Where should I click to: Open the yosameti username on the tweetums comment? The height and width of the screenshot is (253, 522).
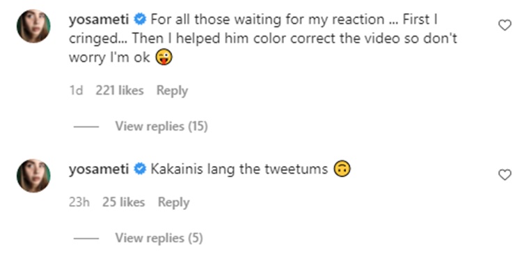99,170
